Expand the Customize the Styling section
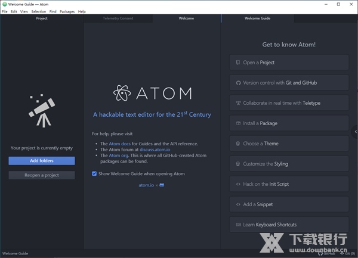 tap(289, 164)
